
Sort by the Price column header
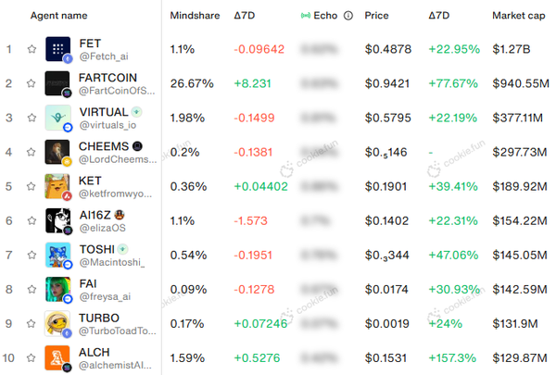point(376,16)
